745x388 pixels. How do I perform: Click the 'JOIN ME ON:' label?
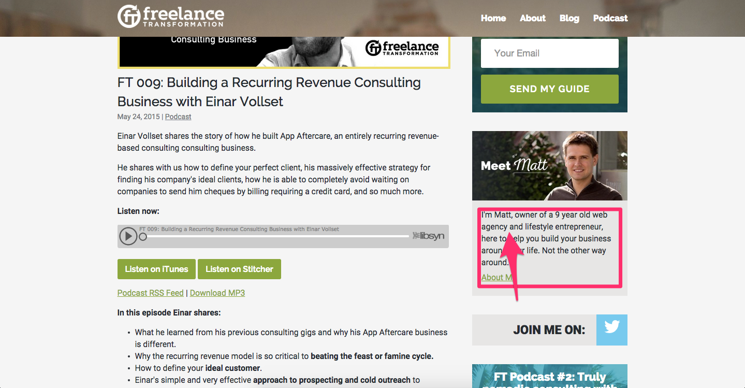point(549,330)
